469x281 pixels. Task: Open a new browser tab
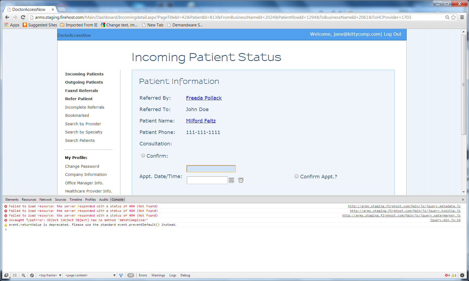click(62, 10)
